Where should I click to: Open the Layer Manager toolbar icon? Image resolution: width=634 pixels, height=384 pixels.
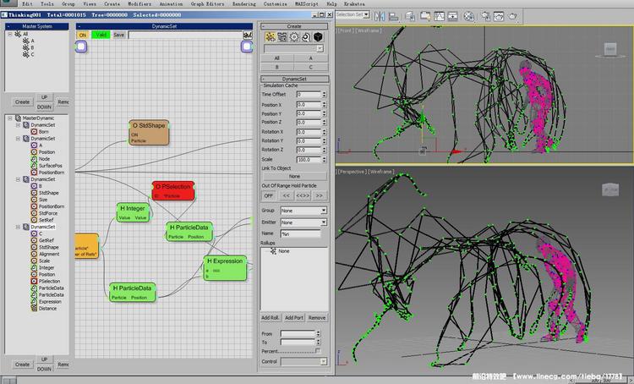pos(410,16)
